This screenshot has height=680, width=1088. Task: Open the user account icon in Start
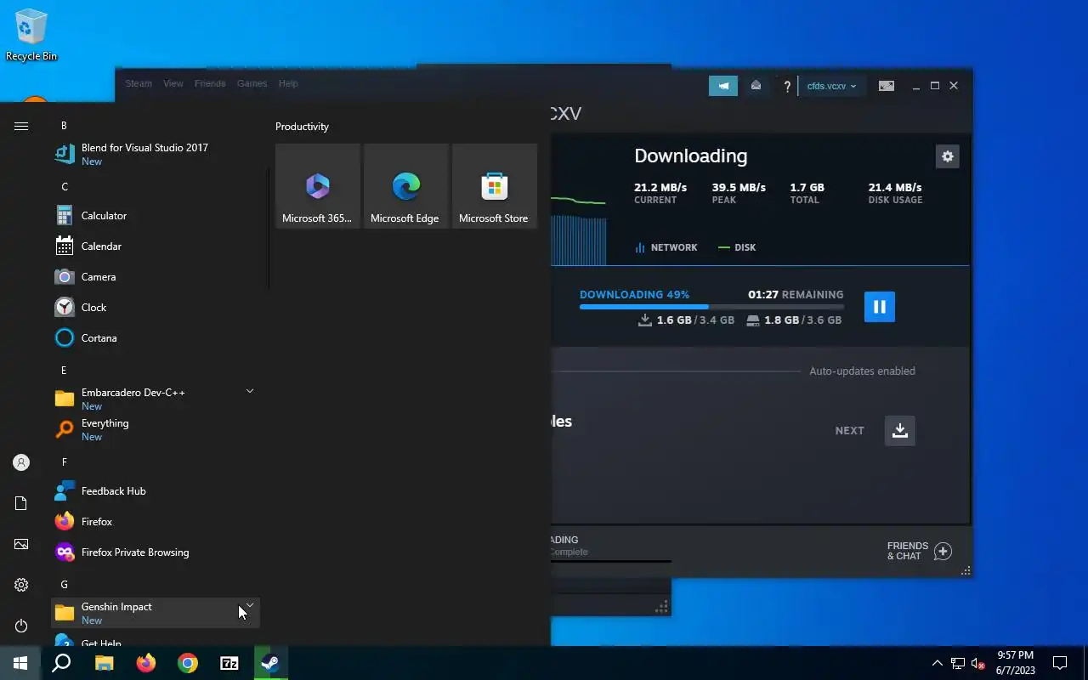click(21, 462)
